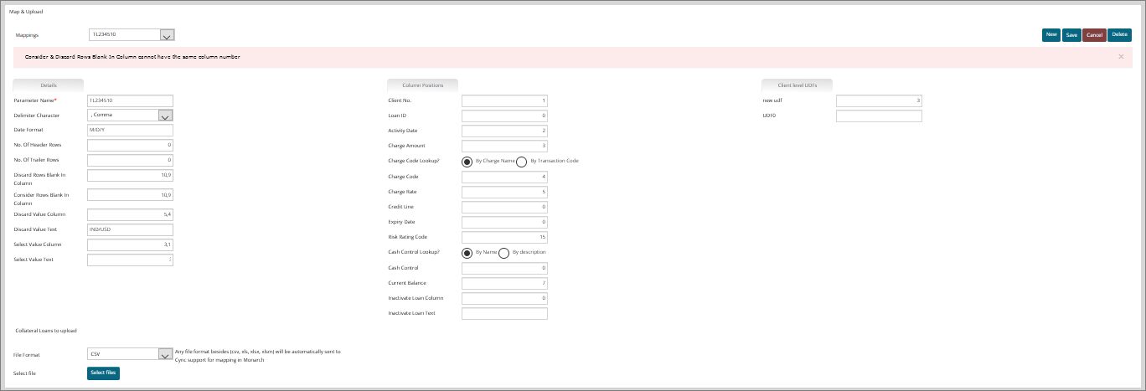Open the Client level UDFs tab
Screen dimensions: 1146x391
click(x=797, y=85)
